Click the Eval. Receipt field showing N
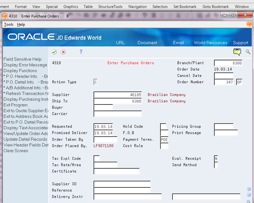This screenshot has height=203, width=254. coord(216,159)
